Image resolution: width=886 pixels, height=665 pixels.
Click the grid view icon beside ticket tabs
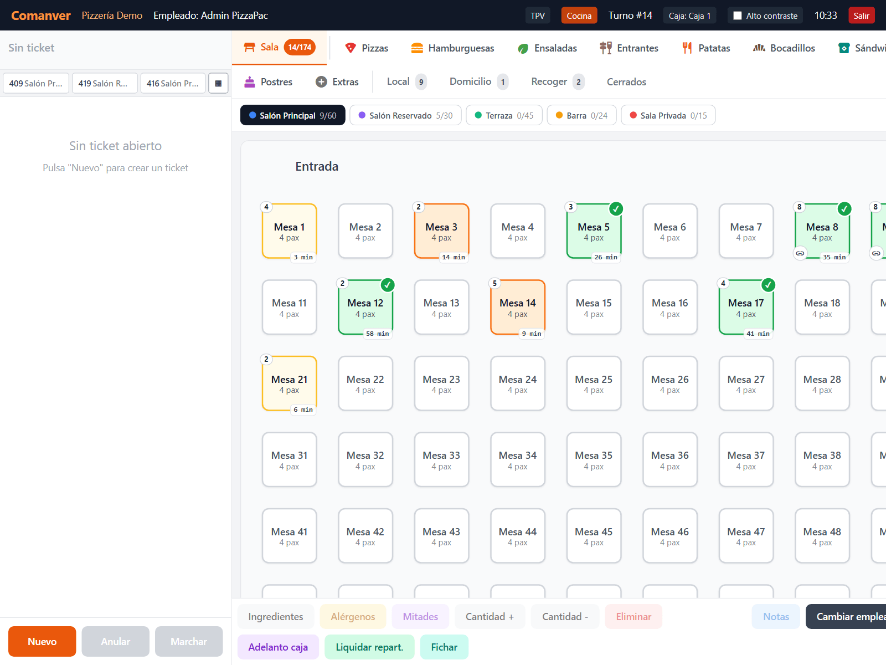point(218,83)
